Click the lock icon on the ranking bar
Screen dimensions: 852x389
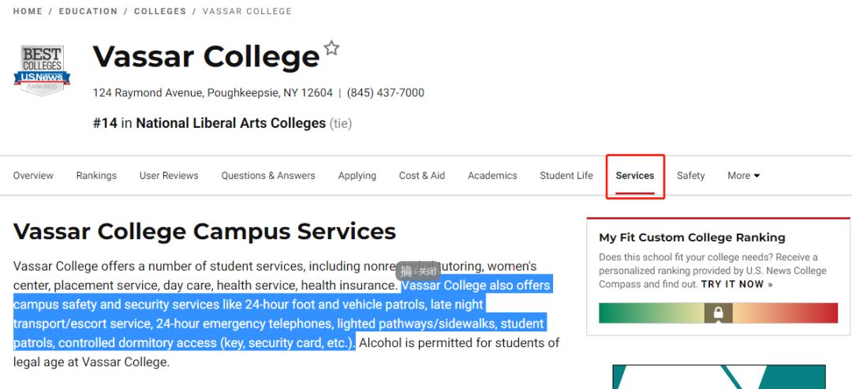[x=719, y=313]
